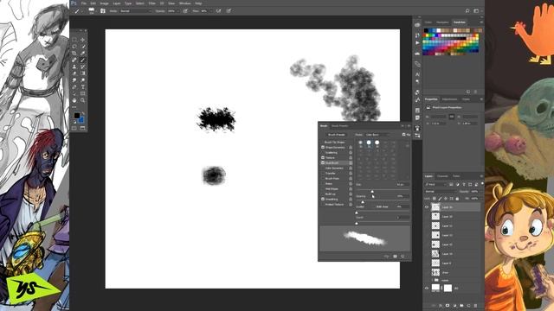Switch to the Paths tab
The image size is (554, 311).
(x=456, y=176)
